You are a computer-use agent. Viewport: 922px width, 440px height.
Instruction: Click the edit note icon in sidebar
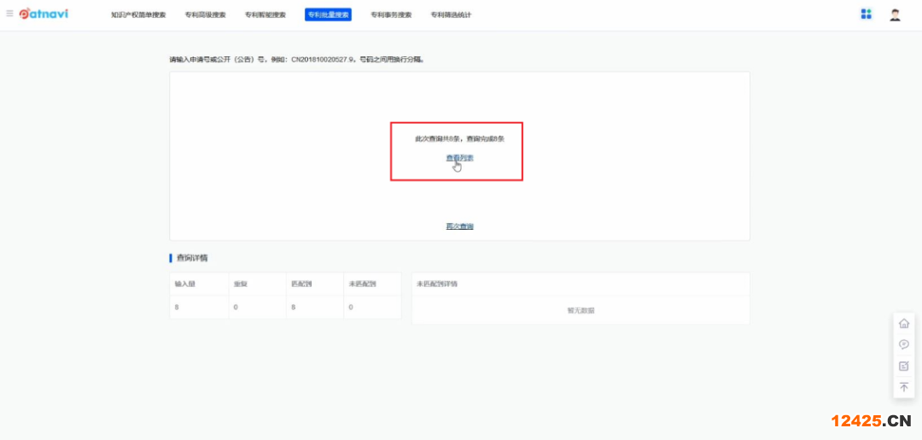(x=904, y=366)
